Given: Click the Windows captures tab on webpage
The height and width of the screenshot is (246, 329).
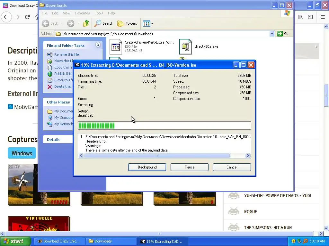Looking at the screenshot, I should point(22,153).
